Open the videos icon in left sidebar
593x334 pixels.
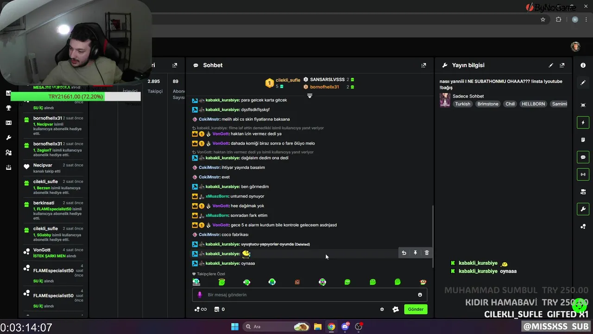click(x=8, y=123)
